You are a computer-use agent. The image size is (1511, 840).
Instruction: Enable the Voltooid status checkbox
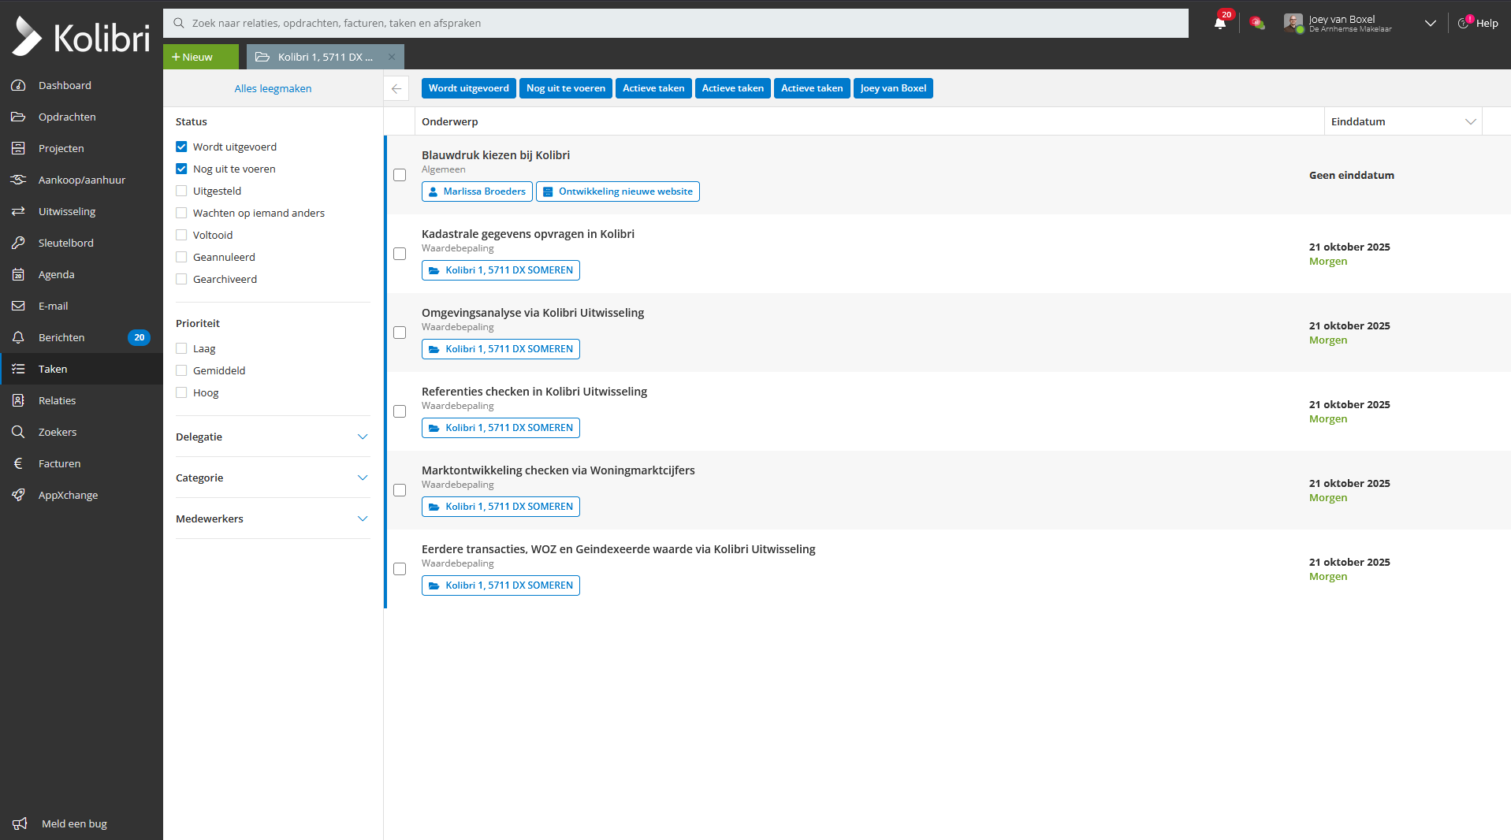click(181, 235)
